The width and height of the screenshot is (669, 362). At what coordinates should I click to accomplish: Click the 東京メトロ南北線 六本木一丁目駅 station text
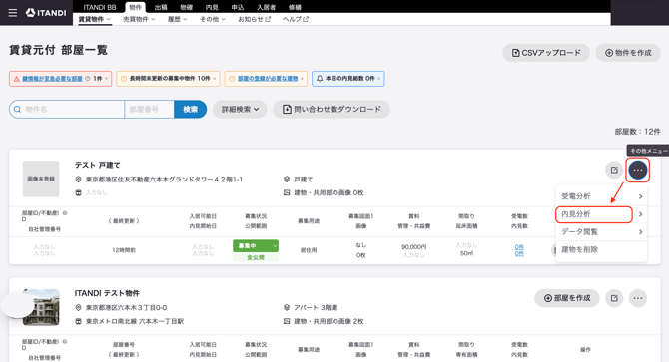[135, 321]
